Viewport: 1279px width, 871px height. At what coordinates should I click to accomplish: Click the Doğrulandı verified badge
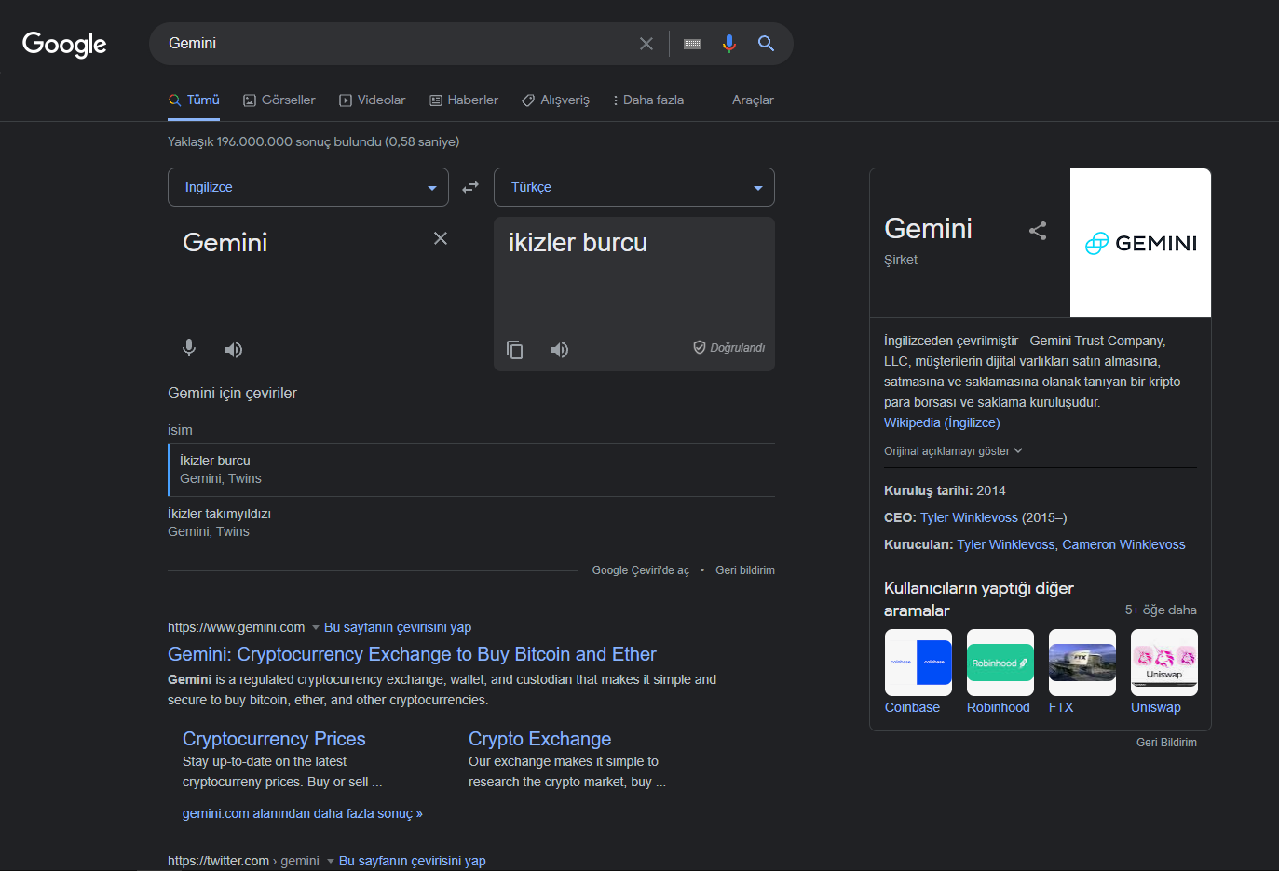pos(728,347)
